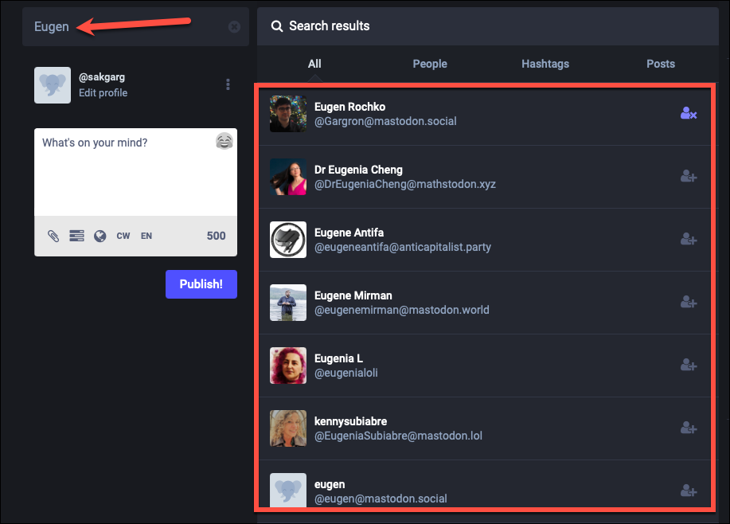Open @EugeniaSubiabre@mastodon.lol handle
This screenshot has height=524, width=730.
click(x=399, y=436)
